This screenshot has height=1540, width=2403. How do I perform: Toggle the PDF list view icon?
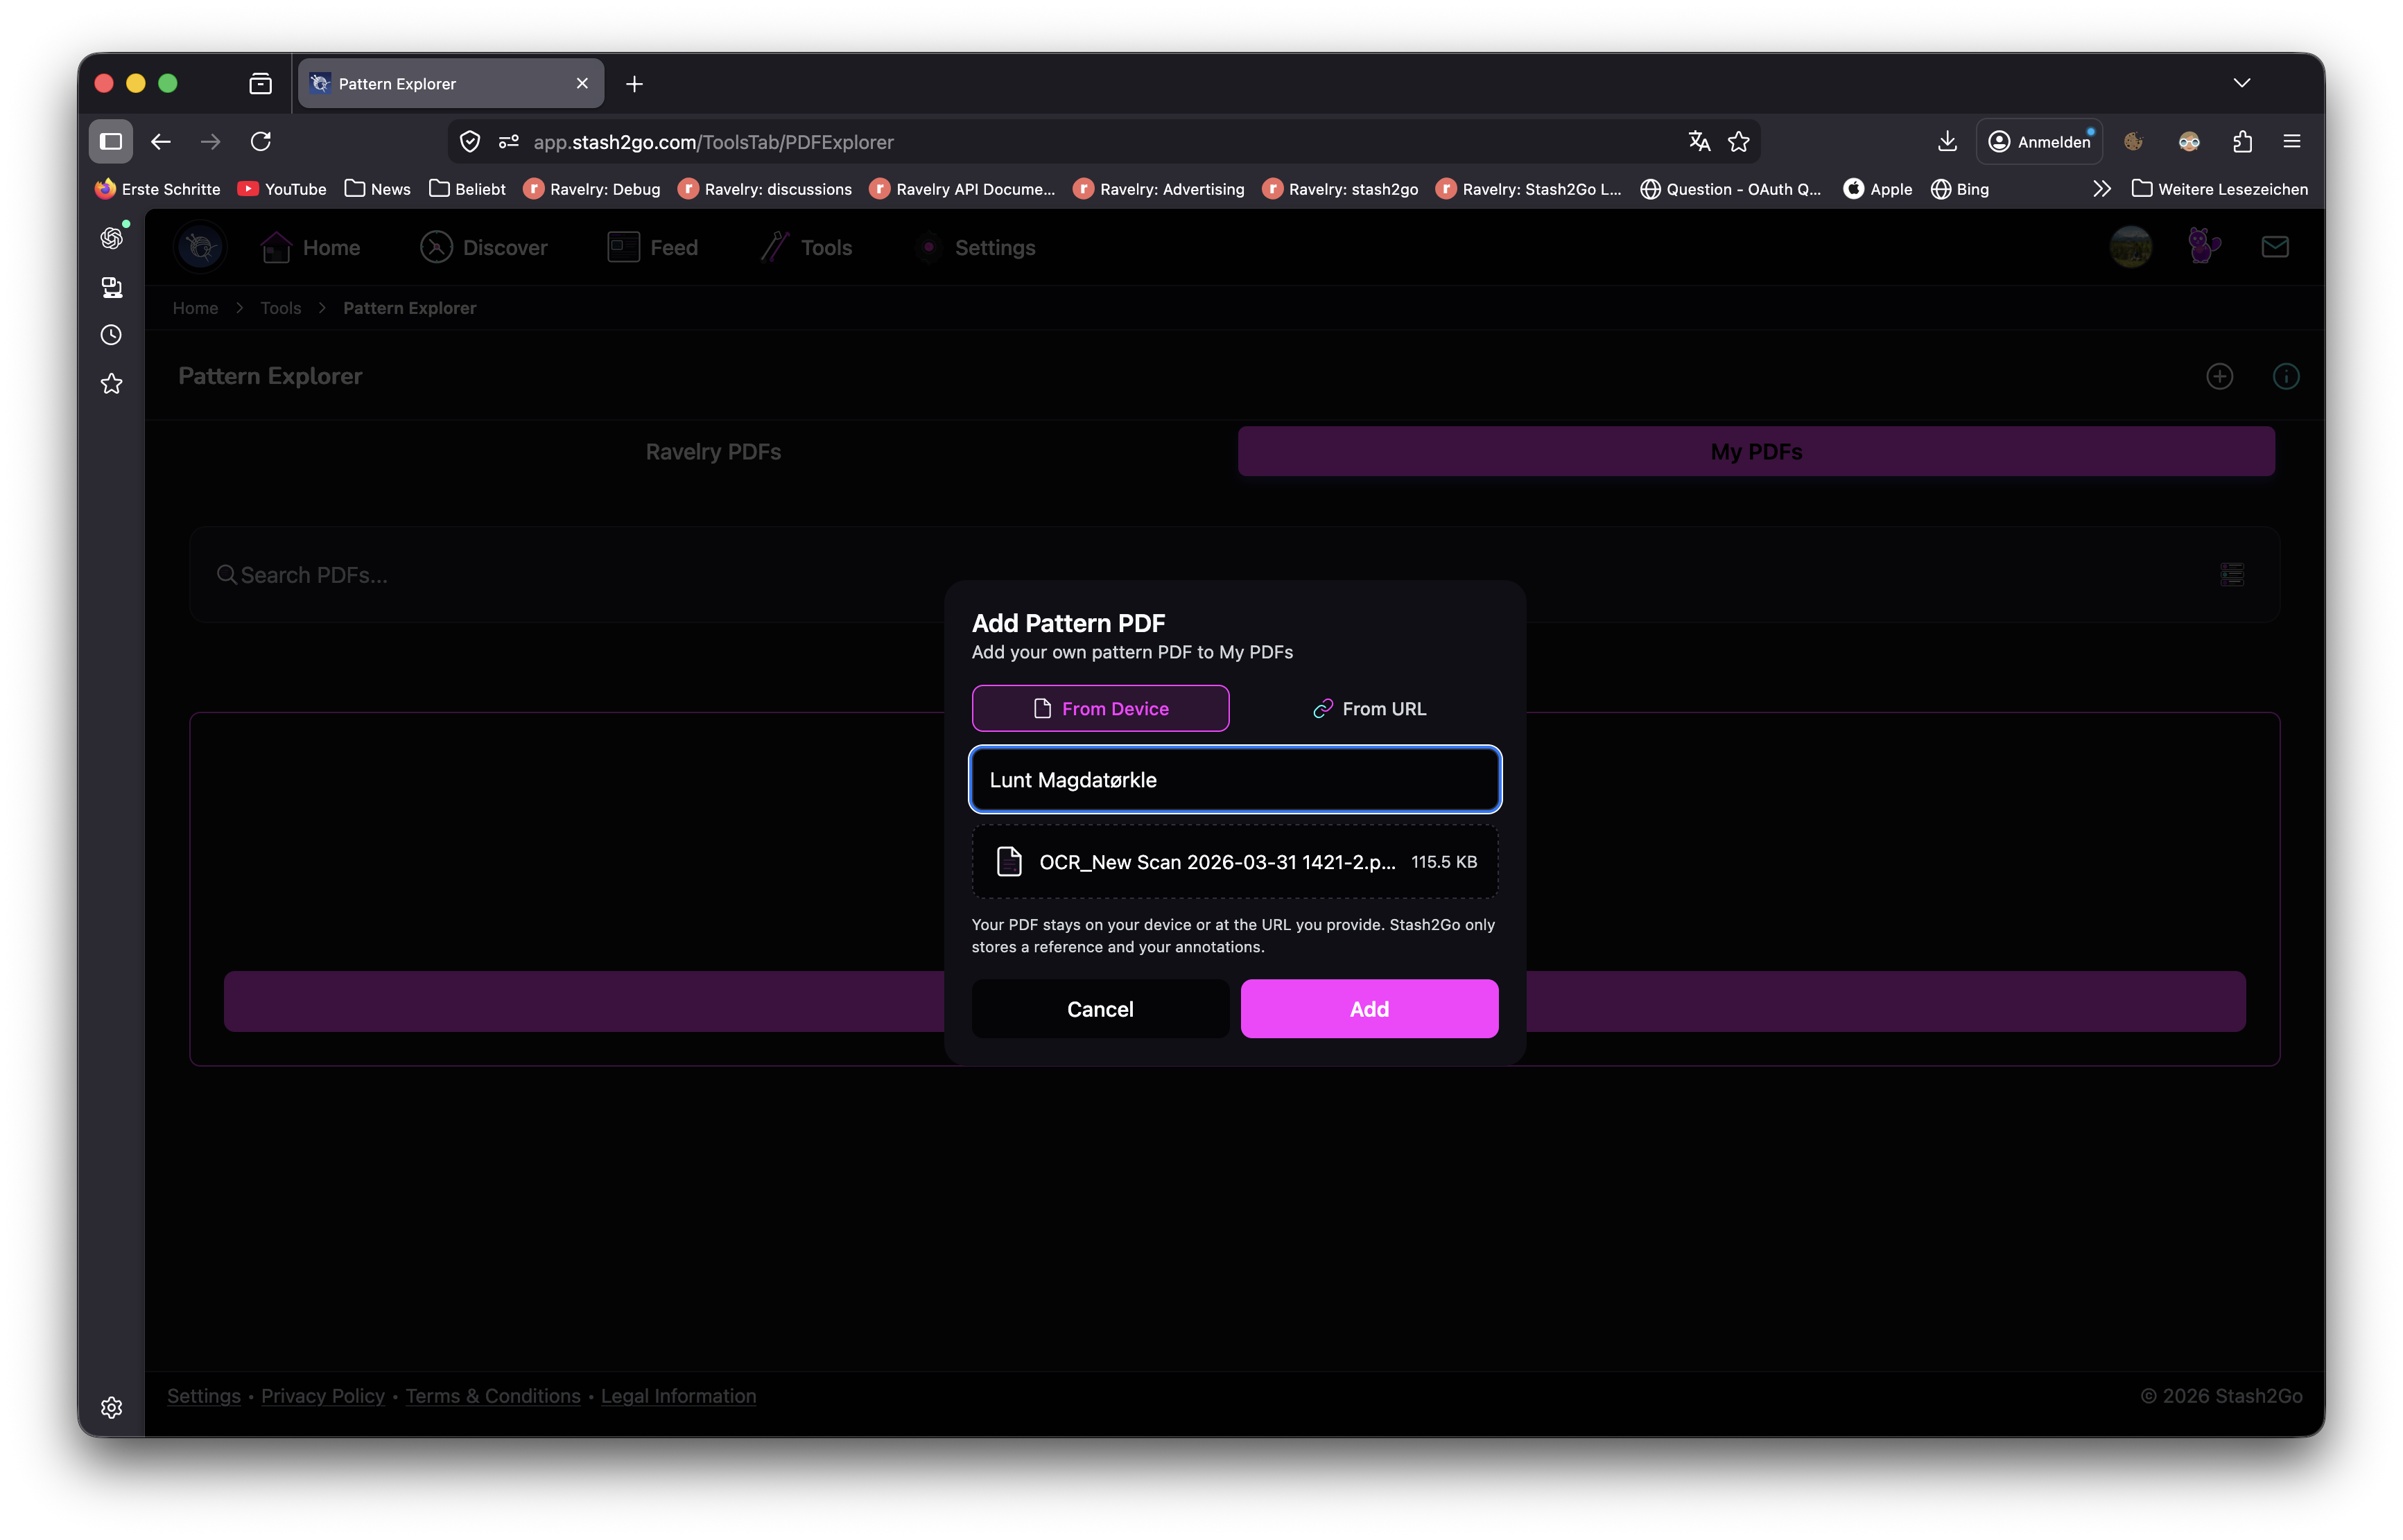(x=2232, y=575)
